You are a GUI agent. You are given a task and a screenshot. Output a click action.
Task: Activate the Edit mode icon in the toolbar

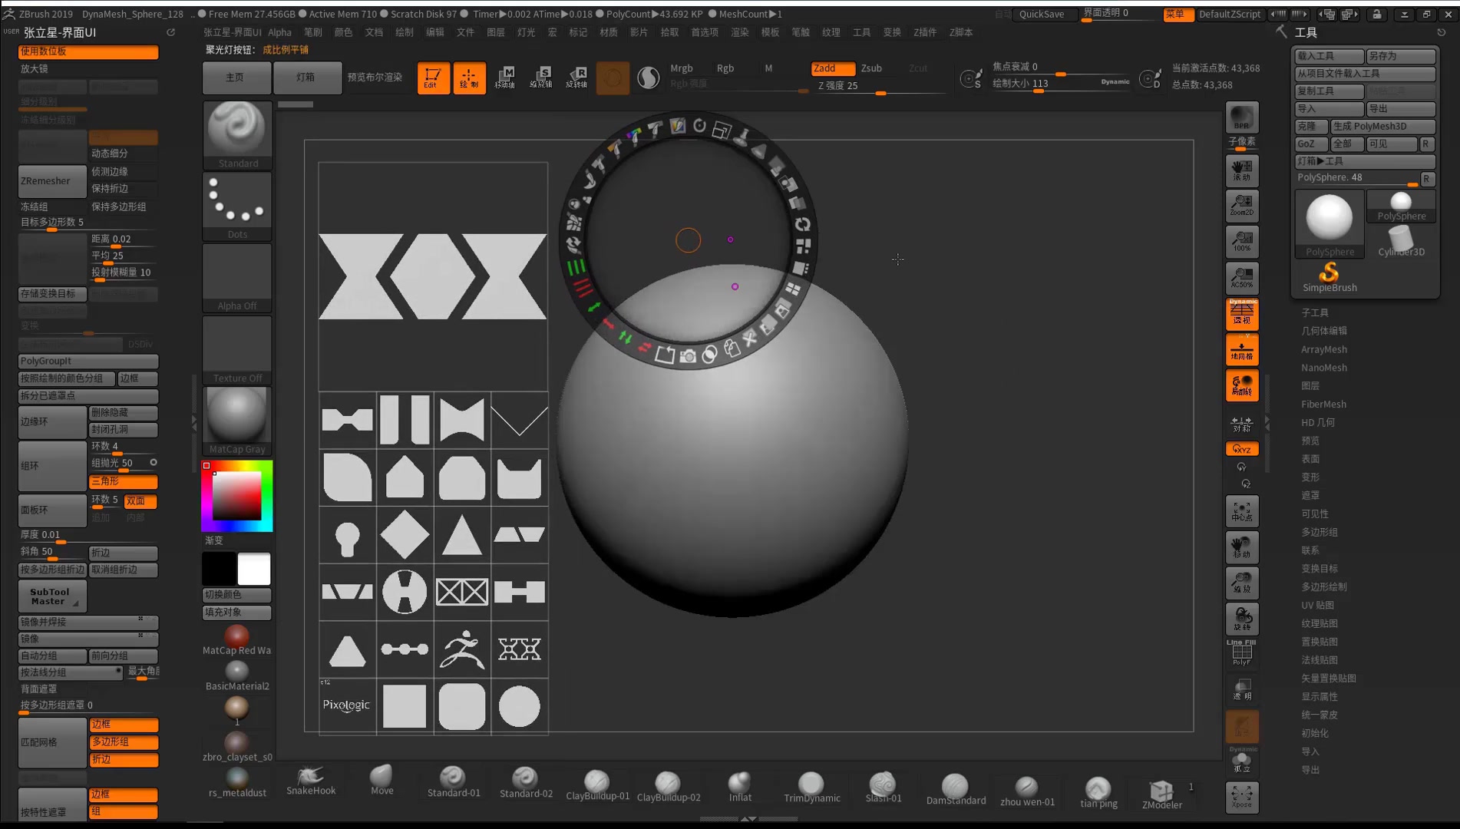click(434, 78)
